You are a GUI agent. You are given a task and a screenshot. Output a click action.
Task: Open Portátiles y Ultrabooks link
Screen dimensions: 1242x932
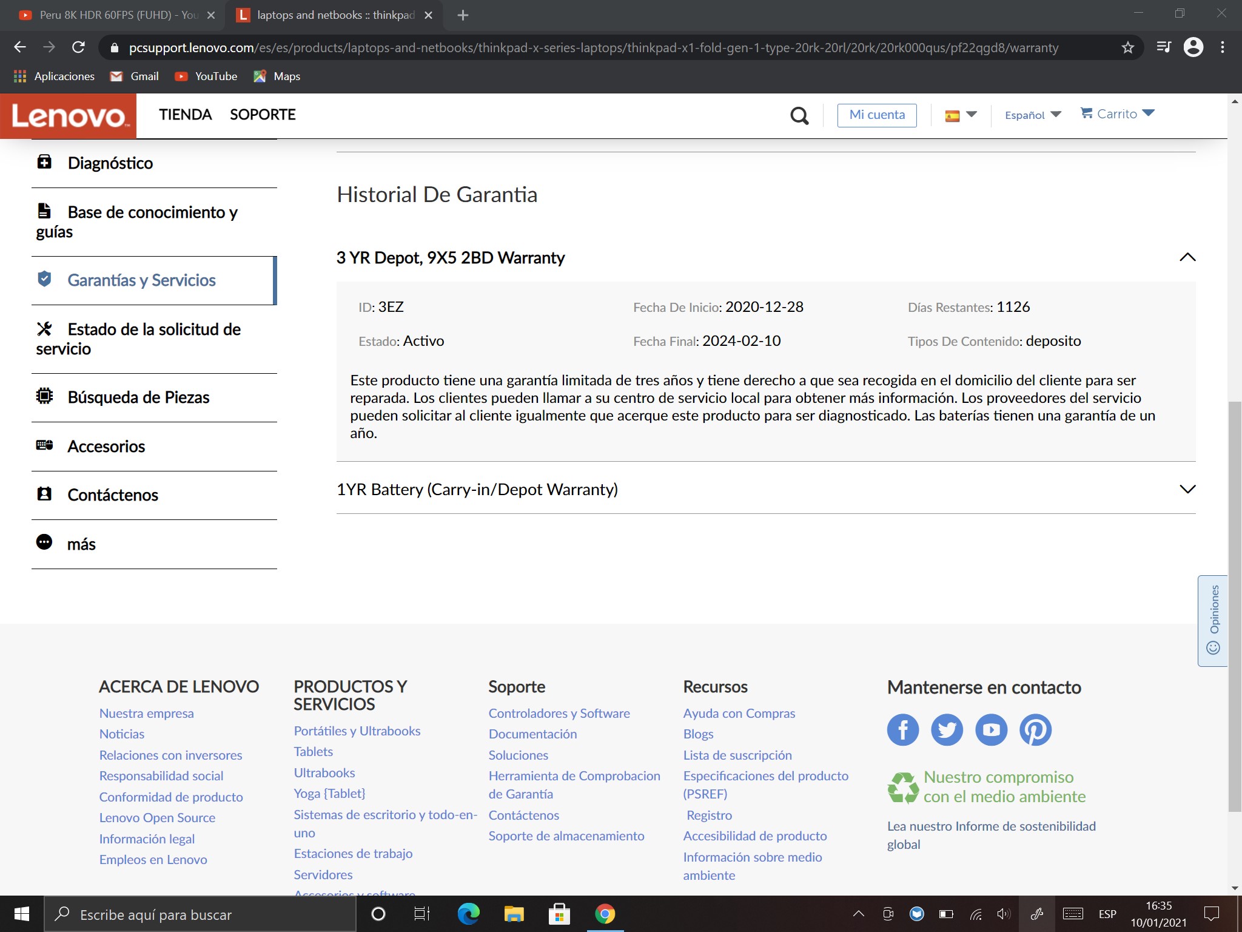click(357, 731)
